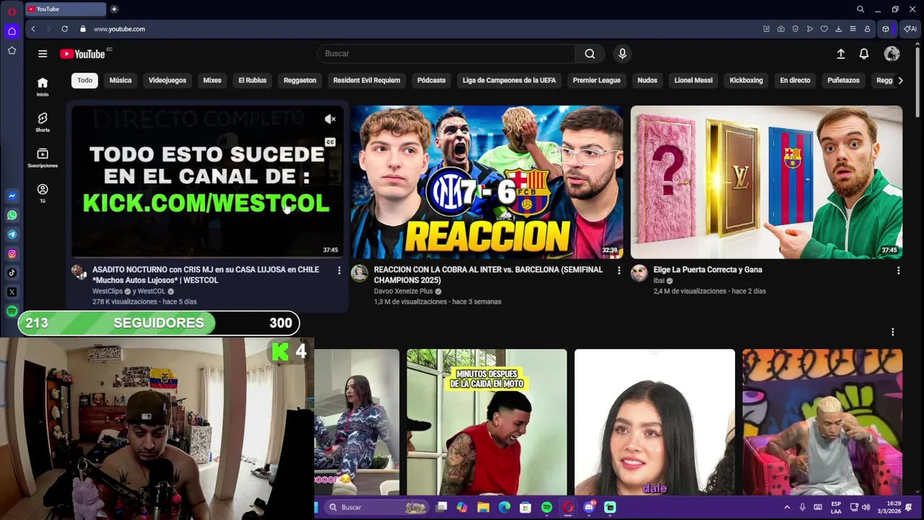Open Discord from the Windows taskbar
The width and height of the screenshot is (924, 520).
pos(589,507)
